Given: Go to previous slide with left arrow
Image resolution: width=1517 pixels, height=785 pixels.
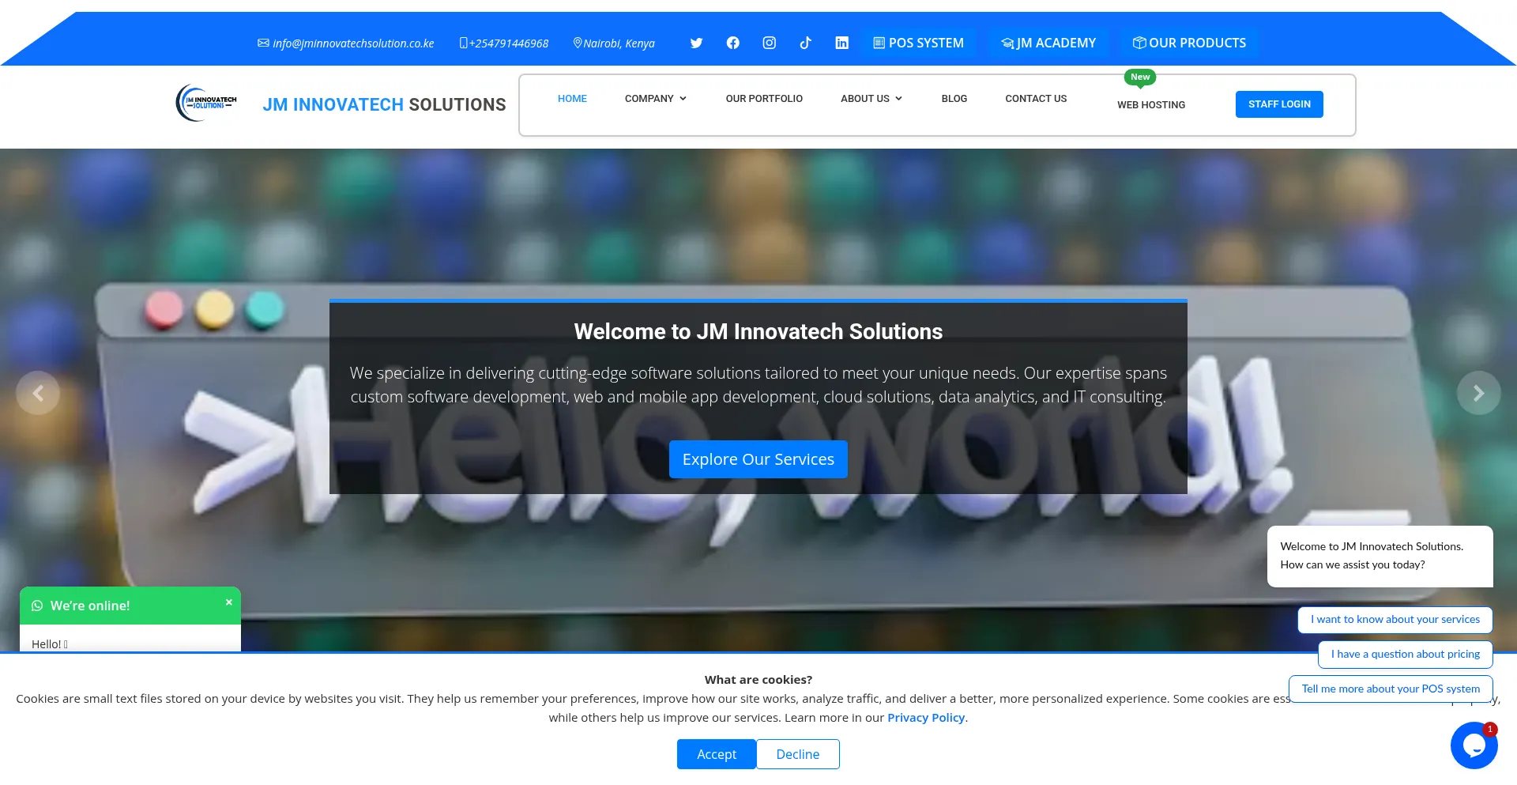Looking at the screenshot, I should pyautogui.click(x=38, y=393).
